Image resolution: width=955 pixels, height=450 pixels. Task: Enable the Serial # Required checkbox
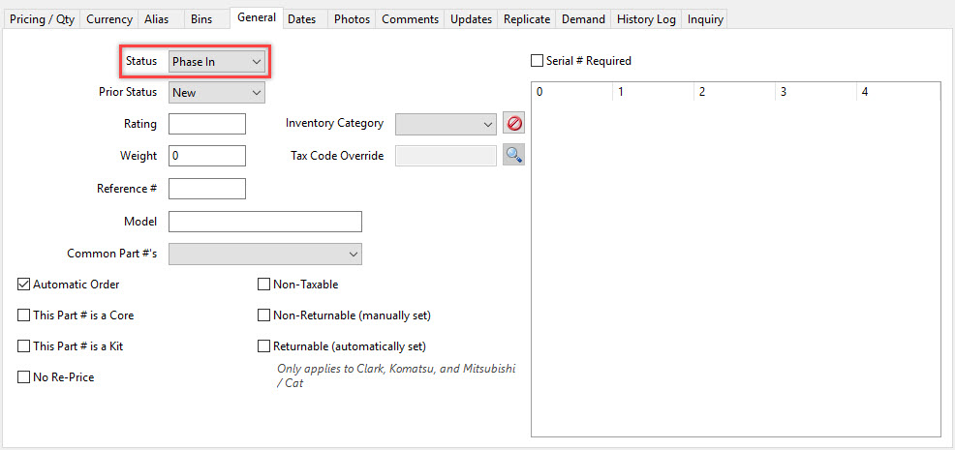coord(537,61)
